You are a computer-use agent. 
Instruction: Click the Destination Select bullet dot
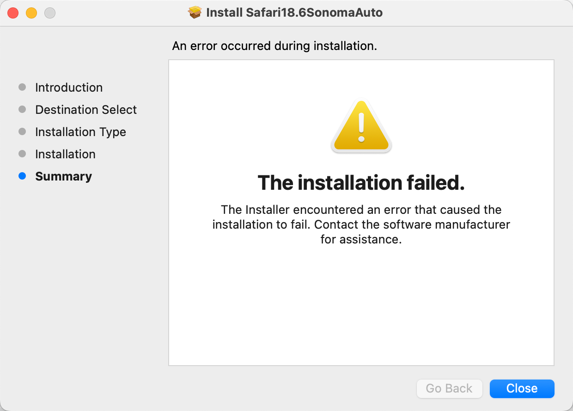pos(22,110)
